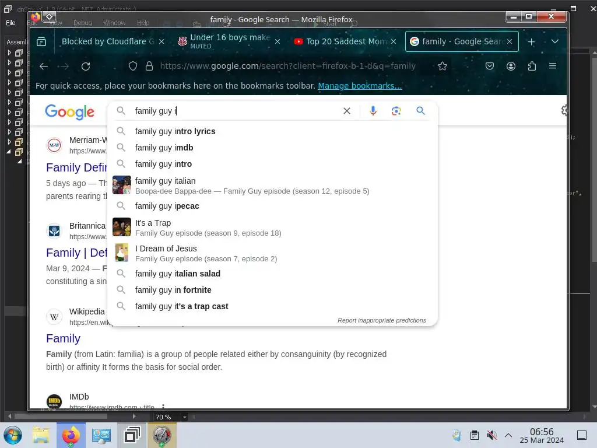Click the Firefox URL address bar

click(288, 66)
